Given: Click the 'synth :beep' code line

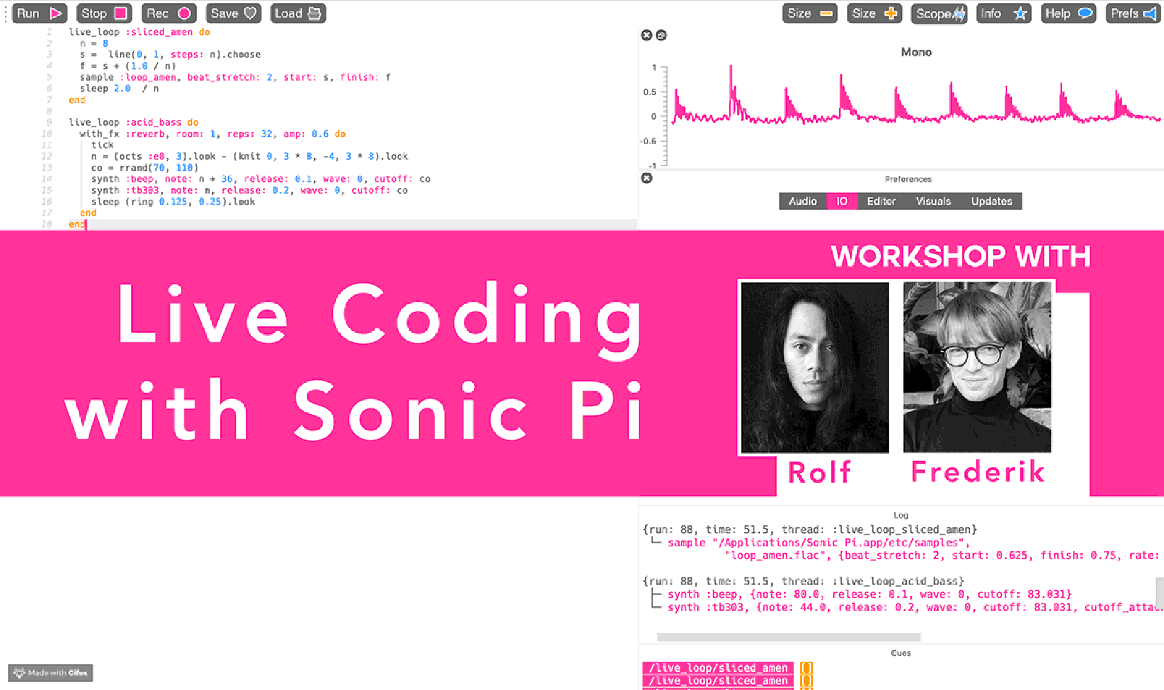Looking at the screenshot, I should coord(261,179).
